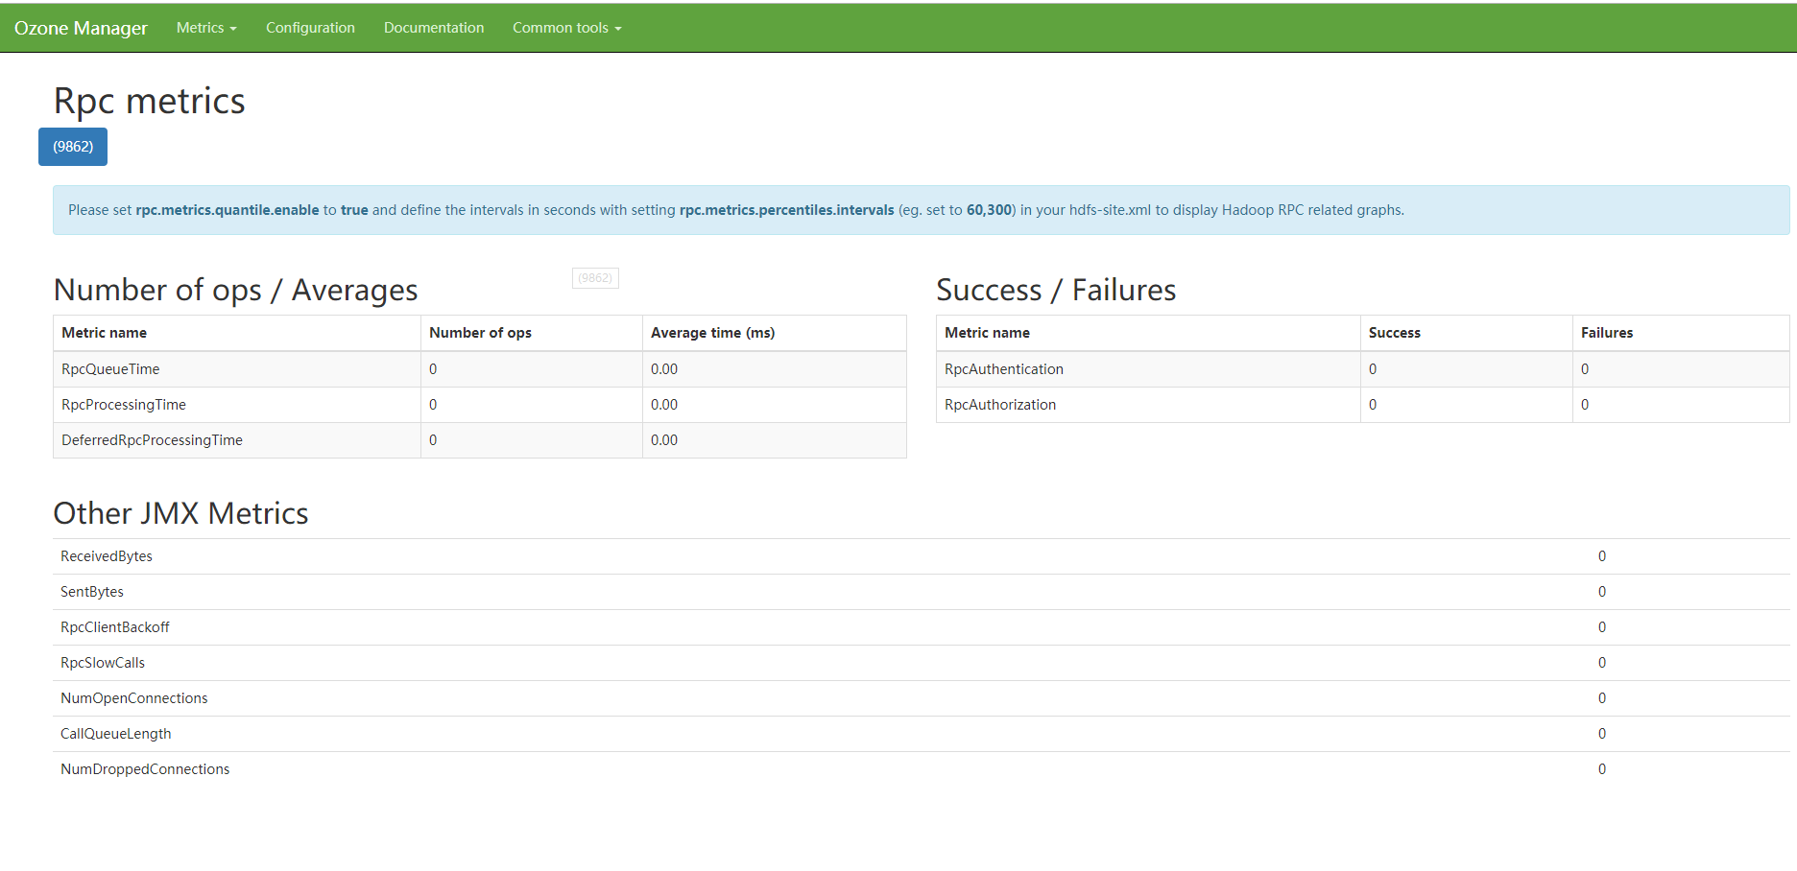
Task: Click the RpcQueueTime metric row
Action: pyautogui.click(x=110, y=369)
